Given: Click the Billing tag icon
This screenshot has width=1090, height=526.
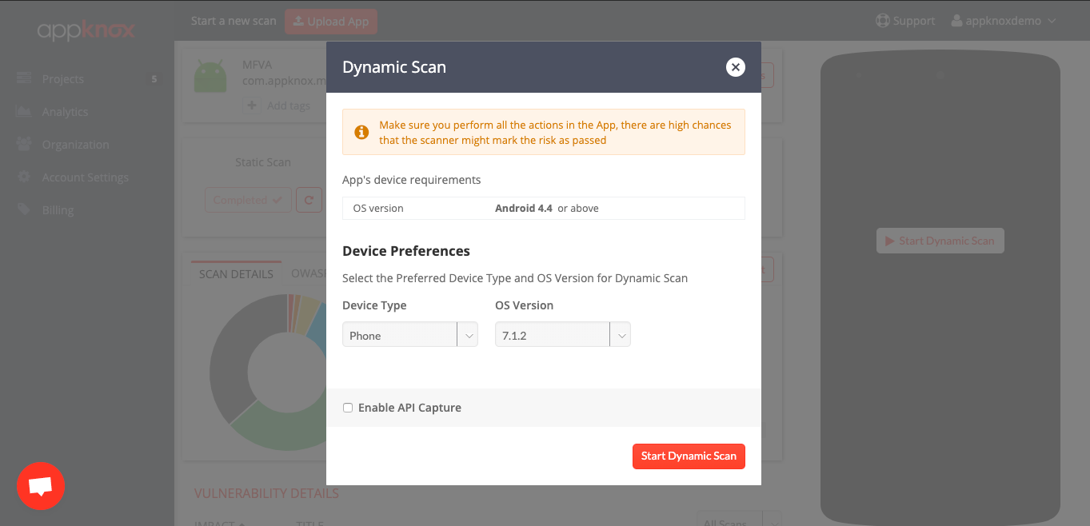Looking at the screenshot, I should [24, 210].
